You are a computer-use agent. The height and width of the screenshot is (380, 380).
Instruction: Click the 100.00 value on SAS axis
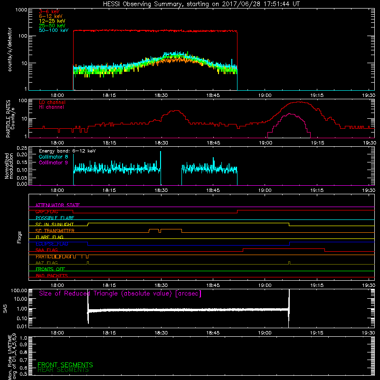(x=19, y=290)
